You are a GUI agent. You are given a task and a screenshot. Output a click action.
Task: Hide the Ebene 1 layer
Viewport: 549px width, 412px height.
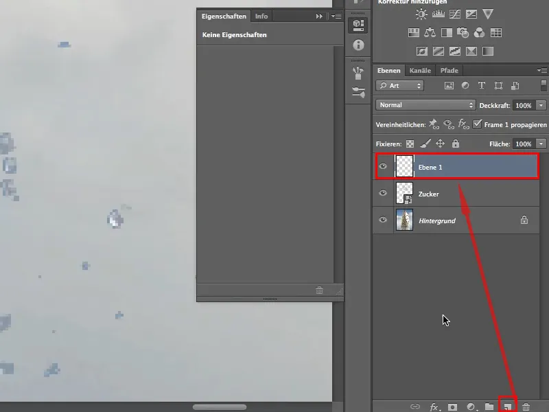pos(383,166)
